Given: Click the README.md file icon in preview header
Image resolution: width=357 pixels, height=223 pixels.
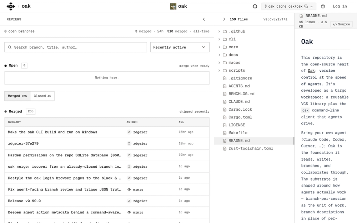Looking at the screenshot, I should [301, 16].
